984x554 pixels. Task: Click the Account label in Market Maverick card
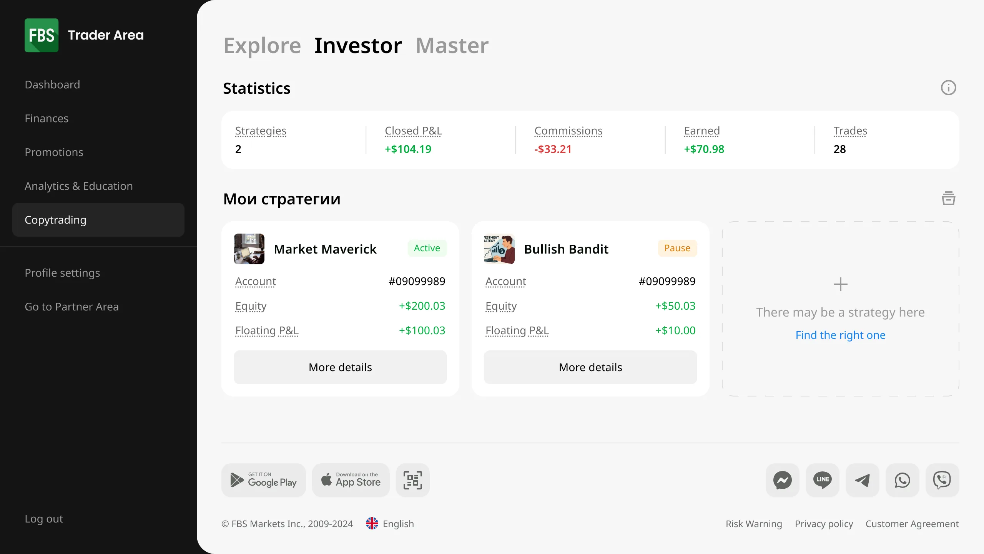255,281
